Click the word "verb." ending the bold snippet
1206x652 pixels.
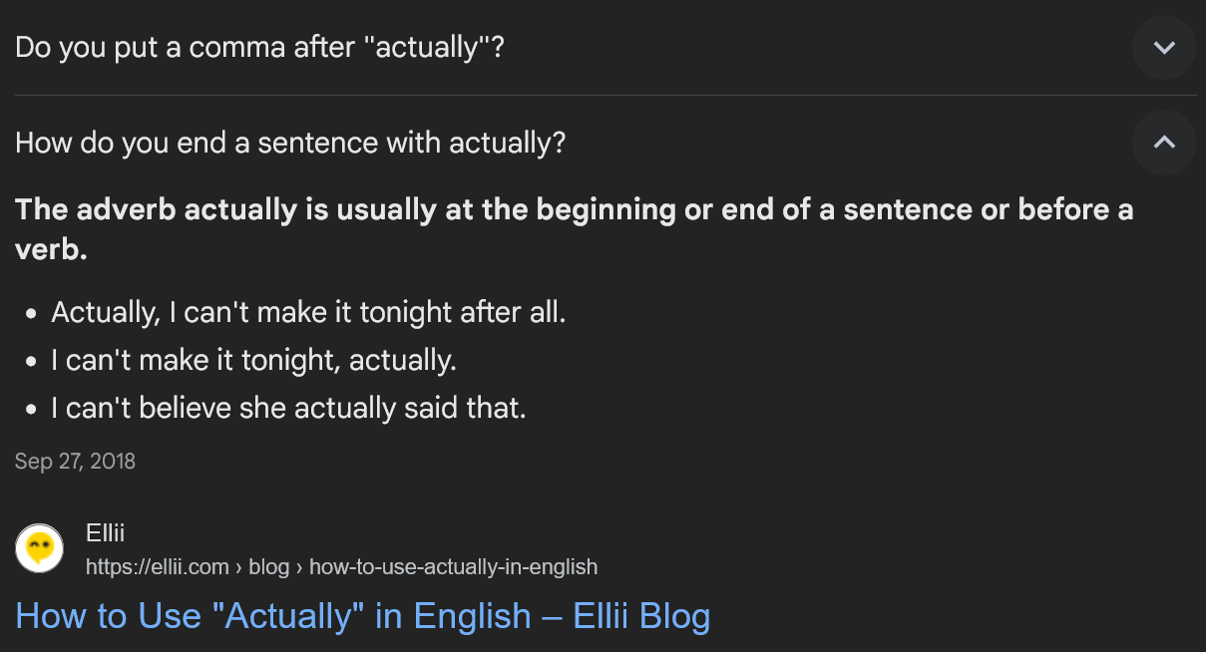(51, 249)
